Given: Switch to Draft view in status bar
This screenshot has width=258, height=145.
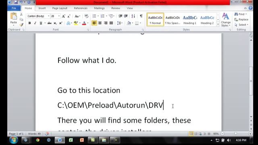Looking at the screenshot, I should [x=209, y=134].
